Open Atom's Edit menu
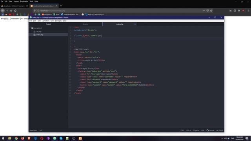The width and height of the screenshot is (251, 141). (35, 21)
